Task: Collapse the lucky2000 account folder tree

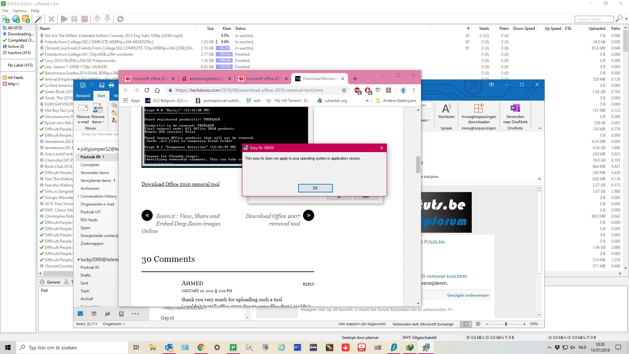Action: click(78, 260)
